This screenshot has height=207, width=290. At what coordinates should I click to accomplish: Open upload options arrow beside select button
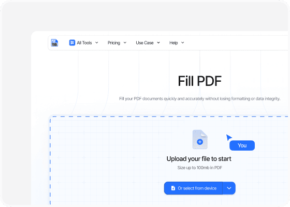(x=229, y=188)
